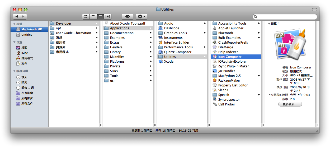The height and width of the screenshot is (148, 330).
Task: Click the FileMerge icon
Action: pyautogui.click(x=215, y=47)
